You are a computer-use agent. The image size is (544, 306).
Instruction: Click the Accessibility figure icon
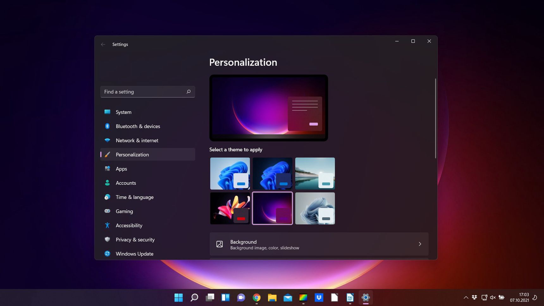pyautogui.click(x=107, y=225)
